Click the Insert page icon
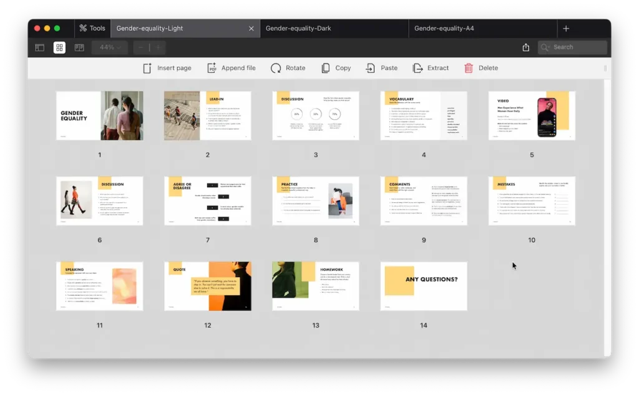This screenshot has width=639, height=395. (147, 68)
